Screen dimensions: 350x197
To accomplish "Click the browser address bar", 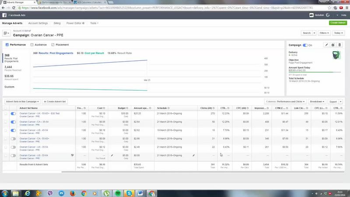I will [172, 8].
